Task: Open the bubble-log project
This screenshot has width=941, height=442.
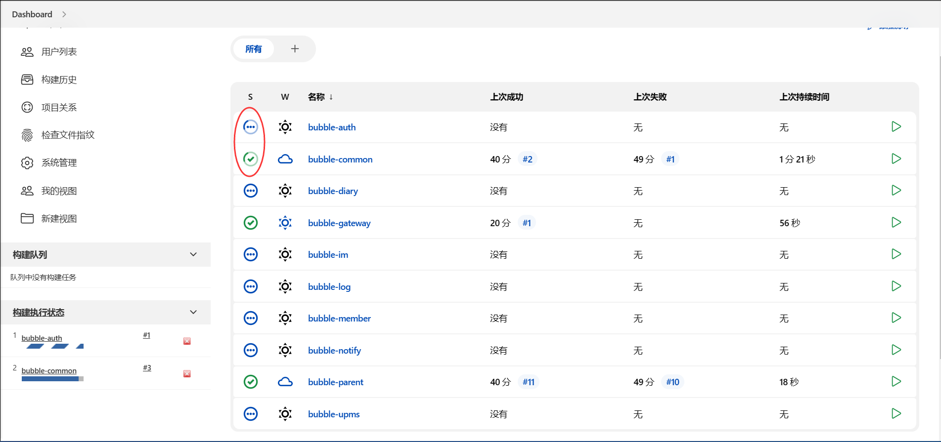Action: (x=329, y=287)
